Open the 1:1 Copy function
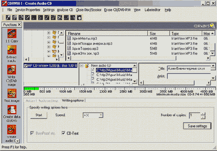The image size is (217, 151). coord(12,34)
